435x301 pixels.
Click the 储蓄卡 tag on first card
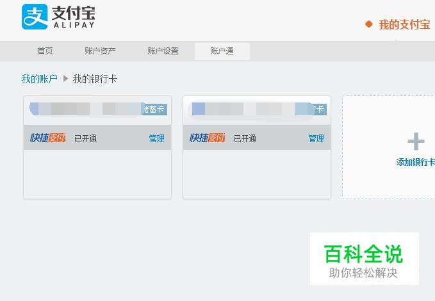(155, 109)
